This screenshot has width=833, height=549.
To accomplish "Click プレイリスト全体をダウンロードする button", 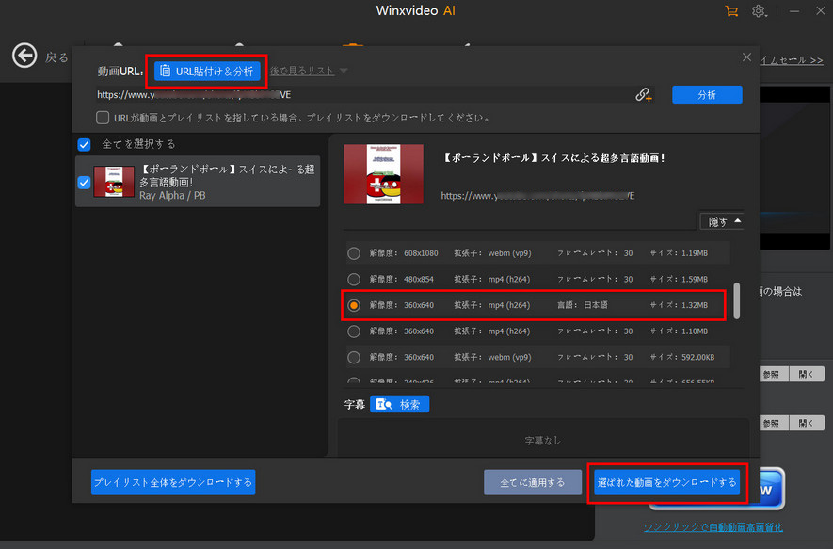I will click(172, 481).
